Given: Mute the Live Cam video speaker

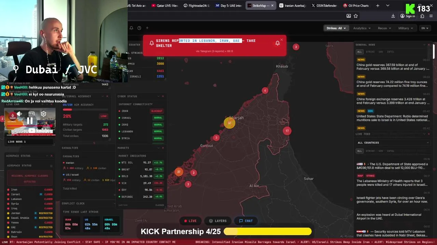Looking at the screenshot, I should tap(19, 114).
